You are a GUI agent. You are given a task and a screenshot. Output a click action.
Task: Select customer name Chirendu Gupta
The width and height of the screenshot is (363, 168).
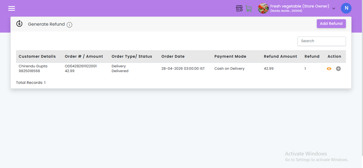coord(33,66)
